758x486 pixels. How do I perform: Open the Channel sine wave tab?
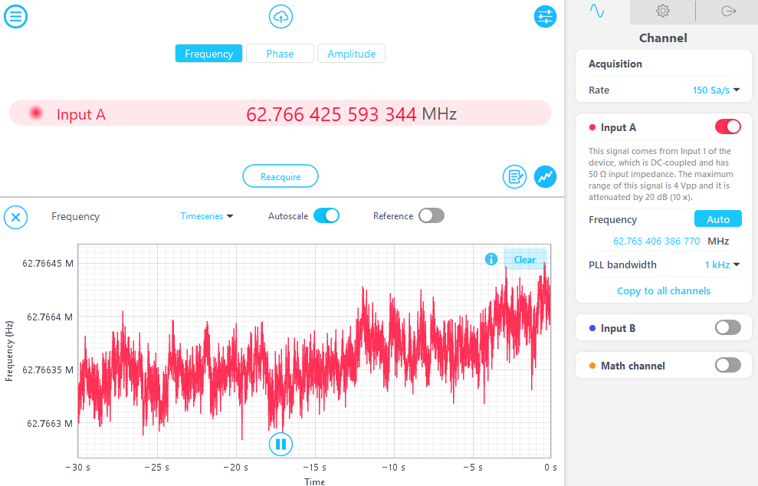(x=597, y=11)
